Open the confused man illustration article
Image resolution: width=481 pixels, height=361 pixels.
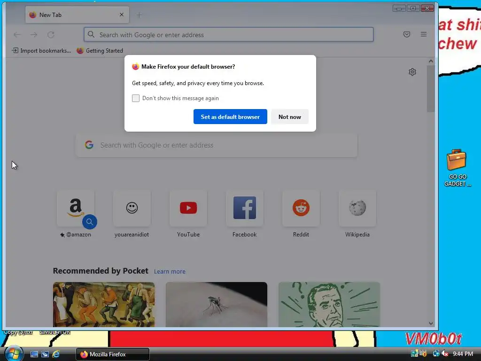[329, 305]
